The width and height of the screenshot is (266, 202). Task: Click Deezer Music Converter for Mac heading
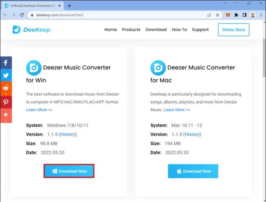point(193,74)
